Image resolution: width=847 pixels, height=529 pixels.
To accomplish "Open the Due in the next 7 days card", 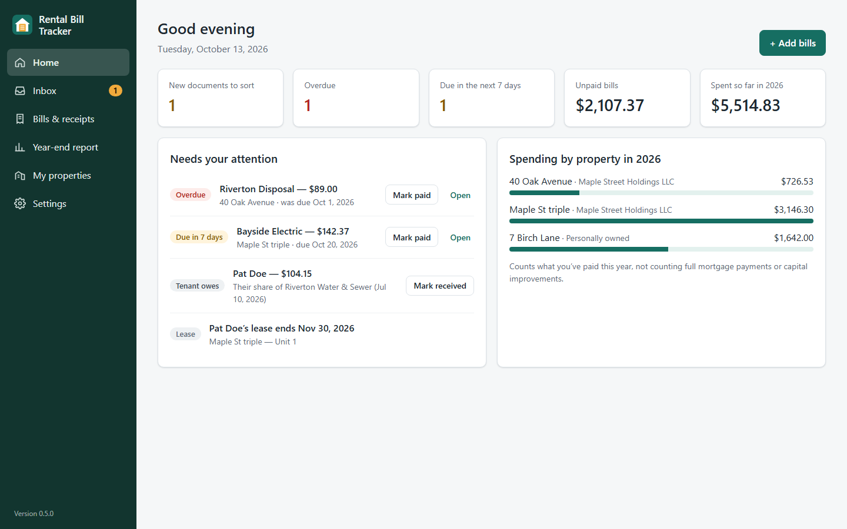I will tap(492, 98).
